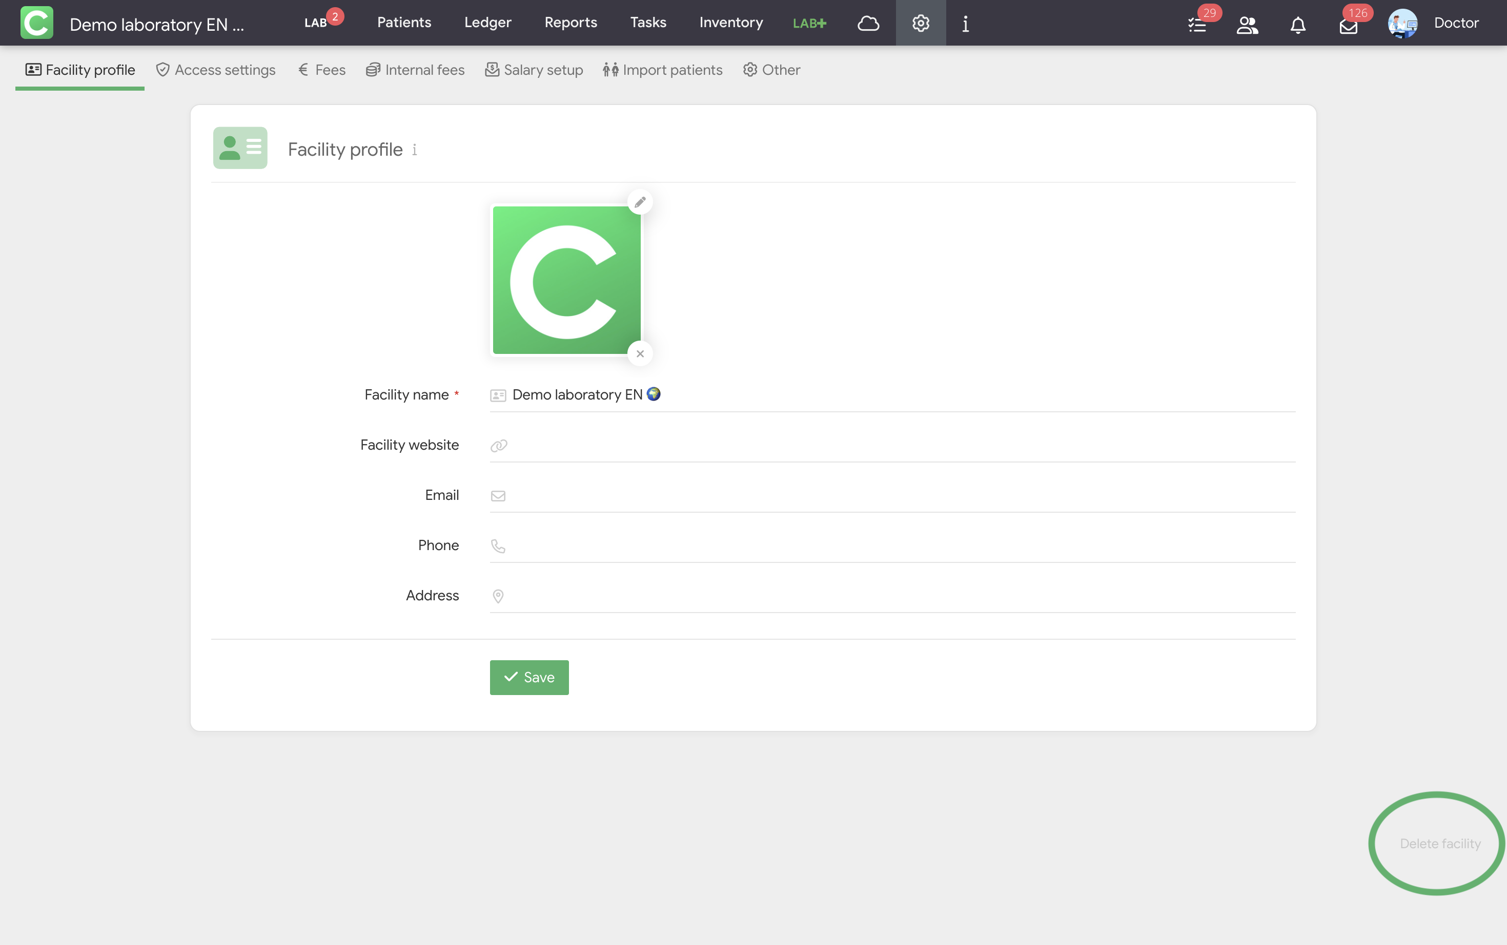Open LAB+ menu item
This screenshot has width=1507, height=945.
pos(809,23)
